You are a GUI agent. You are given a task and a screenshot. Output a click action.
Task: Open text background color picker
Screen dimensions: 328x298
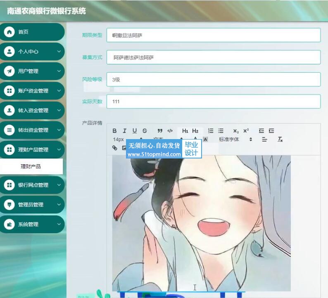point(205,140)
